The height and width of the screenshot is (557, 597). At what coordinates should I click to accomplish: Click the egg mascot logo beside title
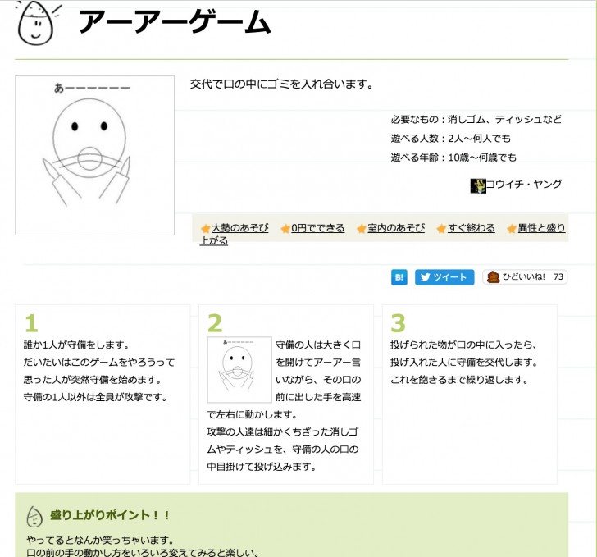38,22
